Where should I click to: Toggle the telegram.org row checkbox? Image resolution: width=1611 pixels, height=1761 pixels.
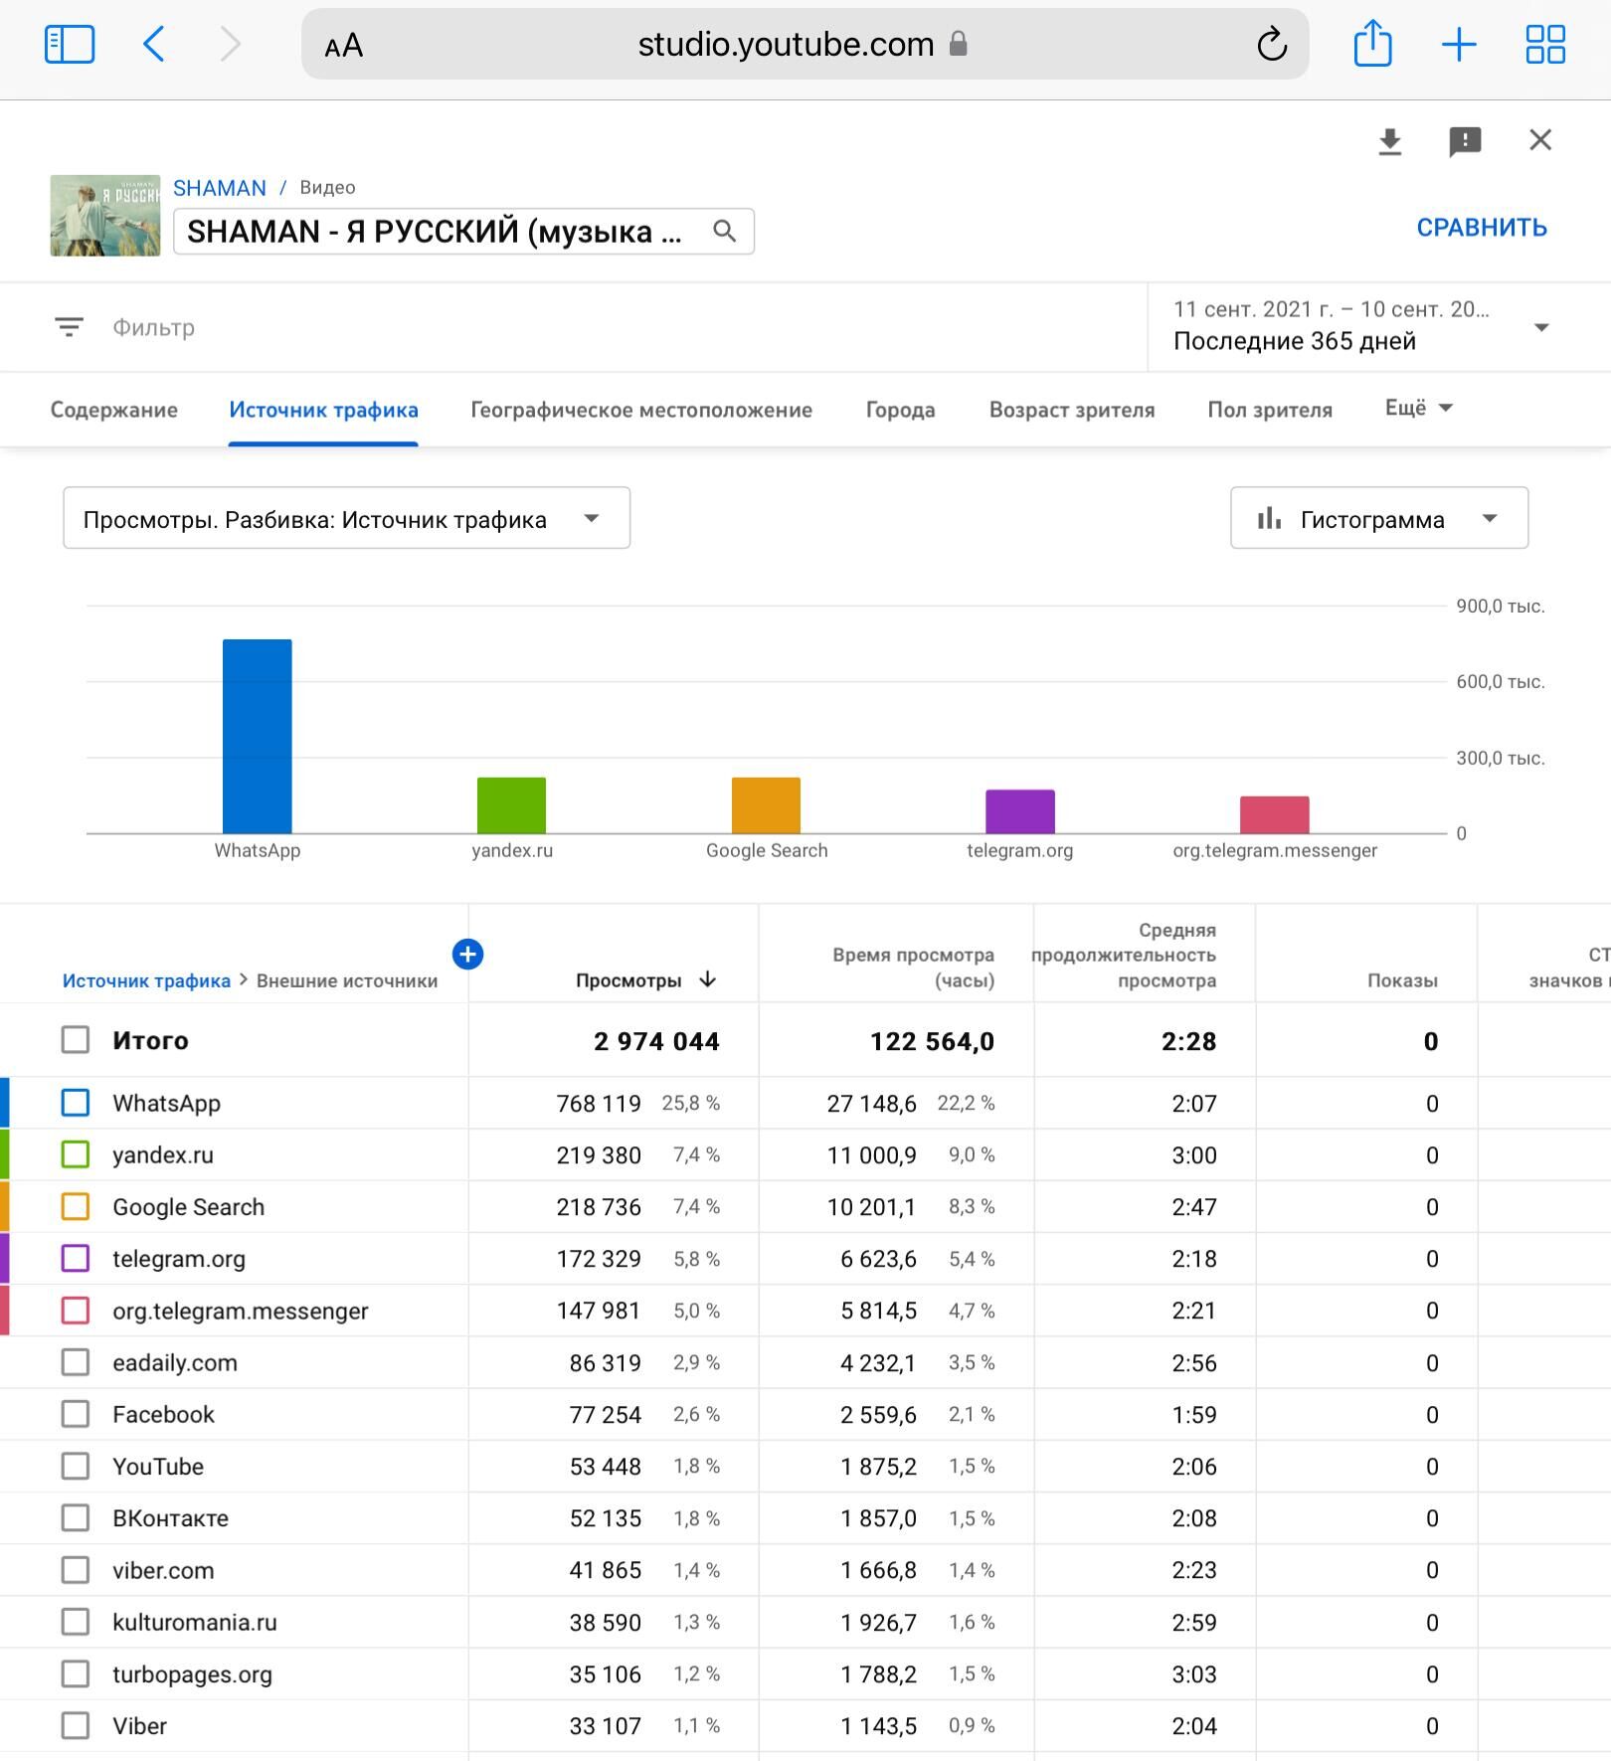[76, 1258]
